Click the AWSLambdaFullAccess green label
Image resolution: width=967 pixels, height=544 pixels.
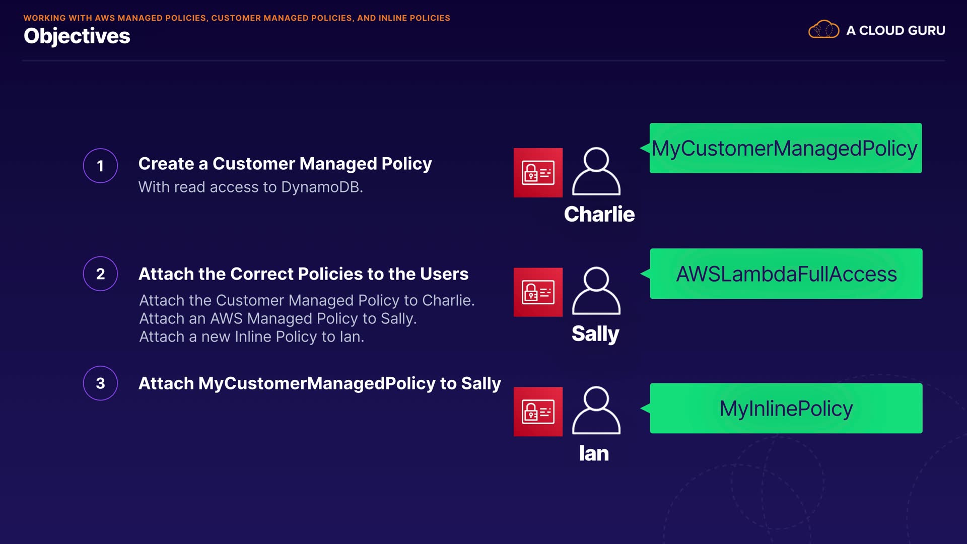coord(786,274)
